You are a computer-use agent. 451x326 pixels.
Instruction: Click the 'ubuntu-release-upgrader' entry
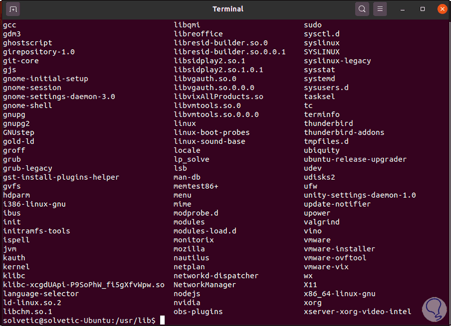pyautogui.click(x=355, y=159)
